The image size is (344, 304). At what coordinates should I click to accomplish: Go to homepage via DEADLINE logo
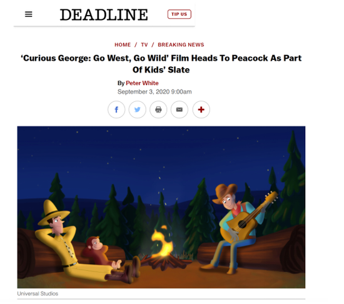(x=104, y=14)
